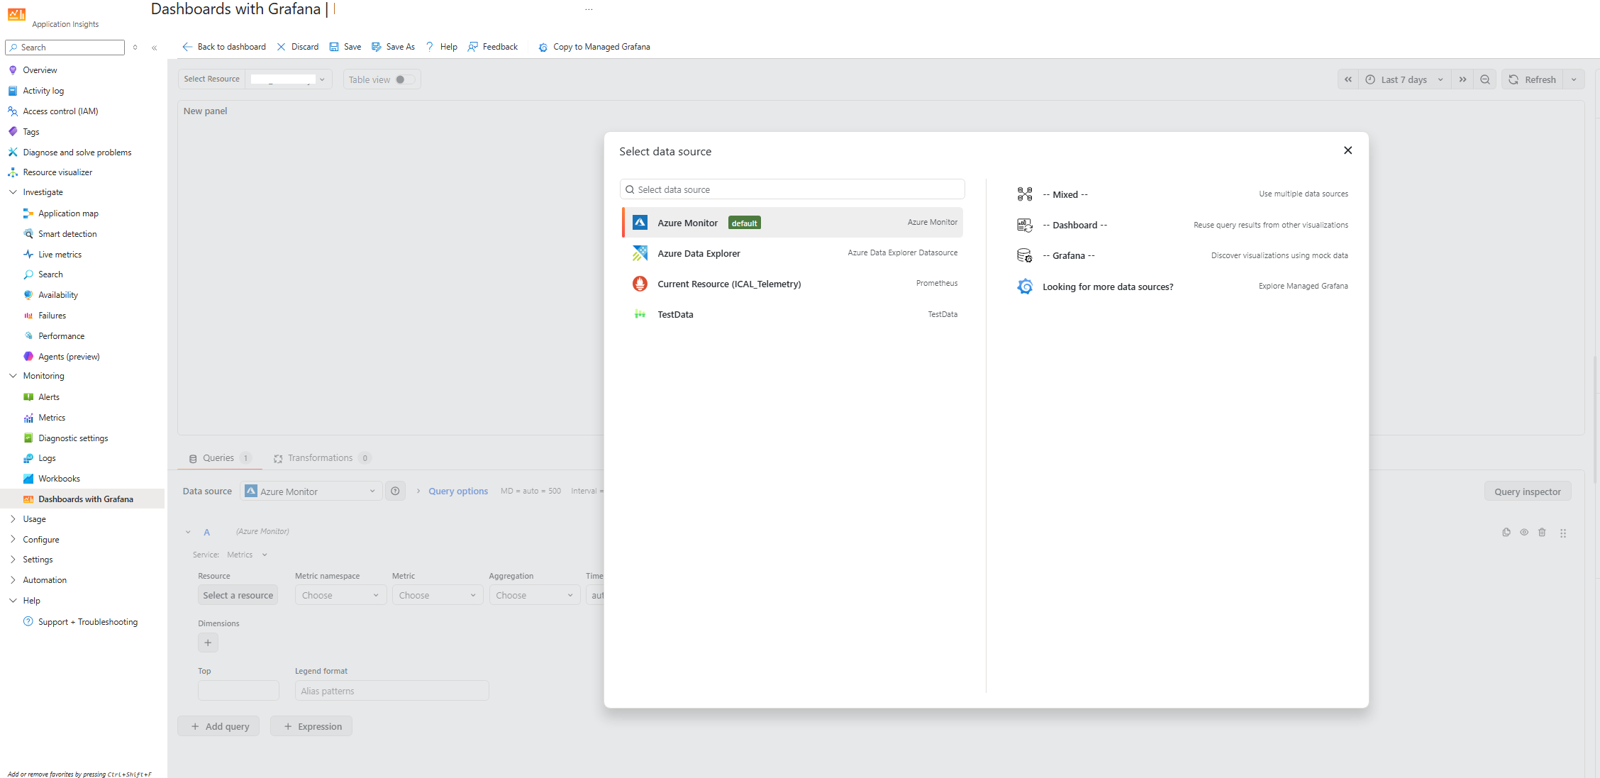Open the Service Metrics dropdown

tap(247, 555)
